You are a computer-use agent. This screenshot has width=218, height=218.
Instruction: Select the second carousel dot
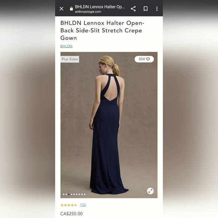click(66, 194)
